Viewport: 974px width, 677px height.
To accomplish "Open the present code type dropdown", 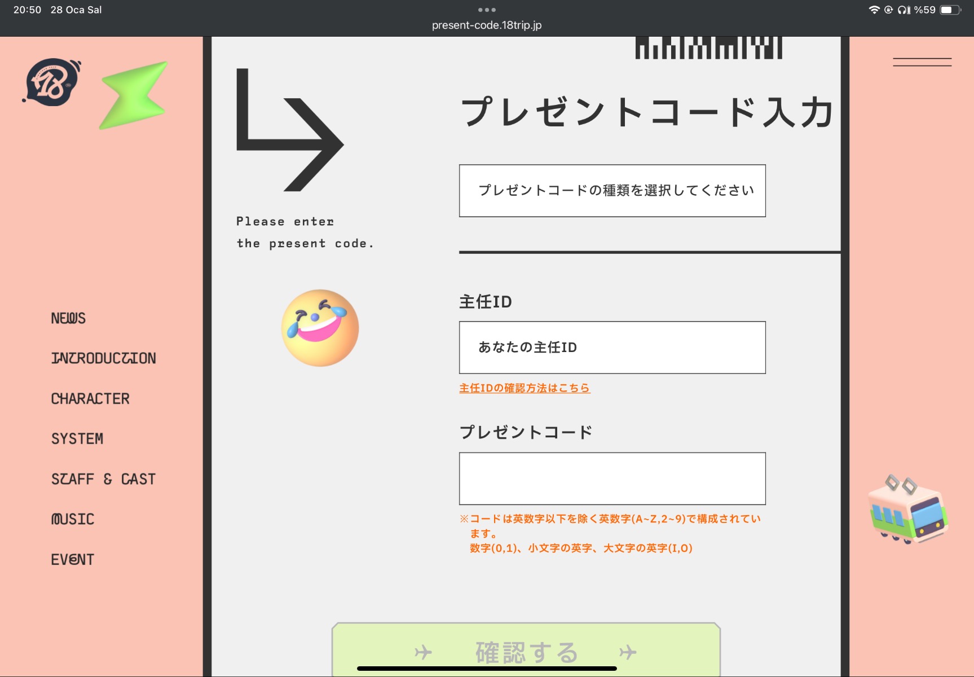I will pyautogui.click(x=612, y=191).
